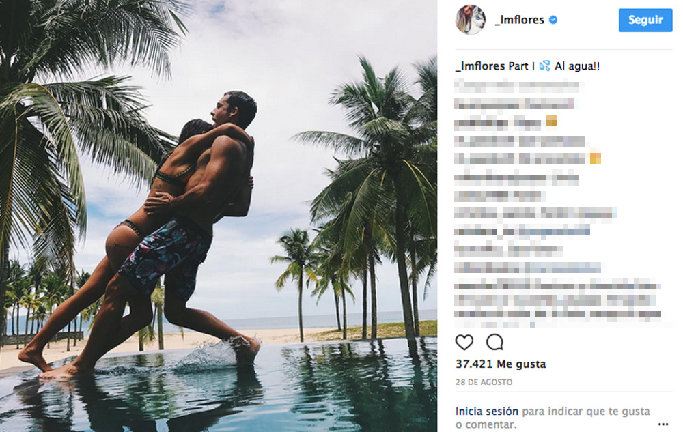Screen dimensions: 683x432
Task: Click the last blurred comment line
Action: click(557, 315)
